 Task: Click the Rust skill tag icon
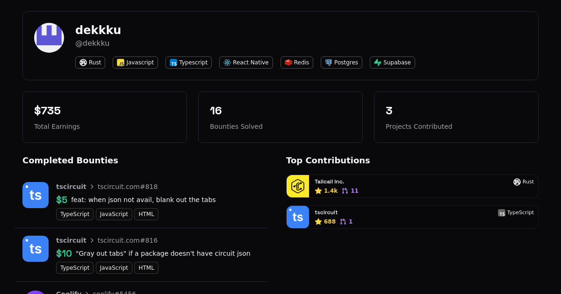[83, 63]
